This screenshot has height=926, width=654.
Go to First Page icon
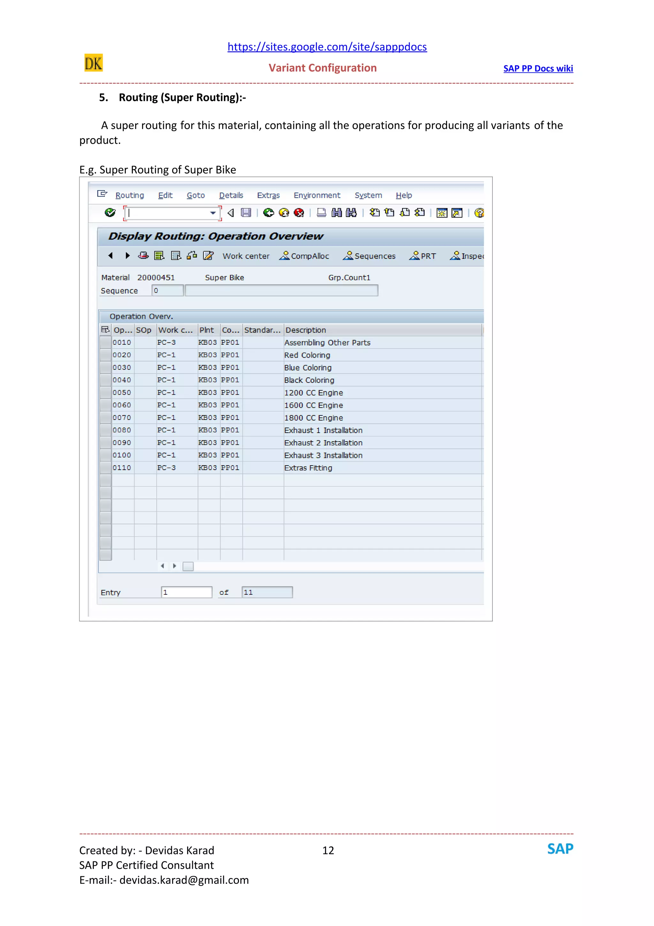[374, 212]
